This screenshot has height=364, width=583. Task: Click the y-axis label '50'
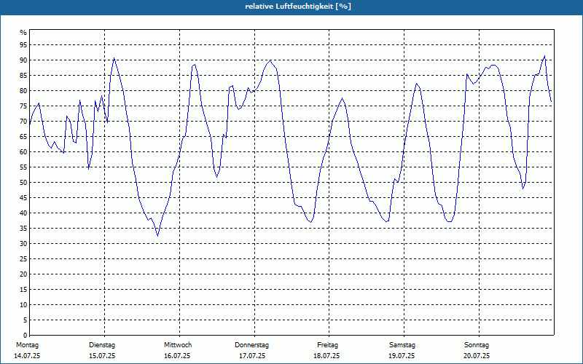23,183
